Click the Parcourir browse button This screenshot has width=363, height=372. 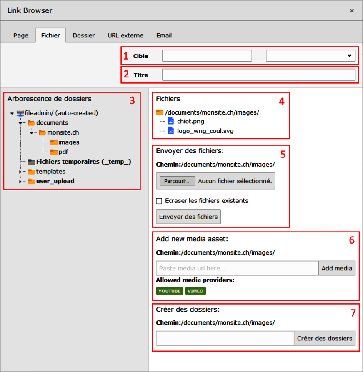point(178,181)
